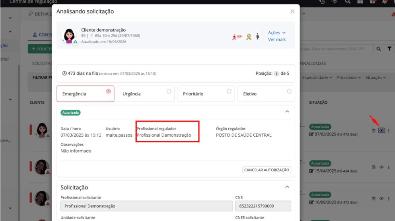This screenshot has width=395, height=221.
Task: Click the calendar icon for 15/04/2025 row
Action: pos(374,167)
